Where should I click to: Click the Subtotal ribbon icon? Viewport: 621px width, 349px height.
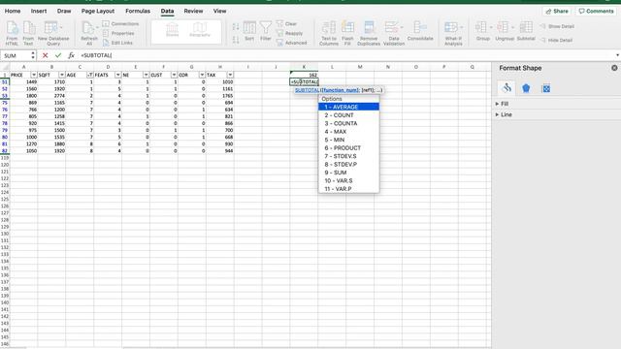[x=526, y=31]
